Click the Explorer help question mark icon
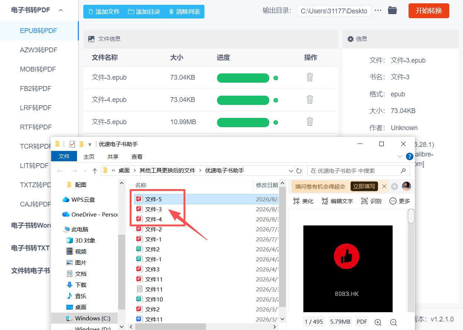 pyautogui.click(x=410, y=156)
